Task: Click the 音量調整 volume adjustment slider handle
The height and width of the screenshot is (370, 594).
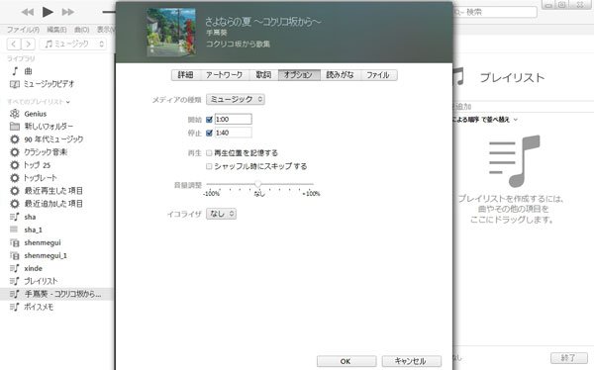Action: coord(258,184)
